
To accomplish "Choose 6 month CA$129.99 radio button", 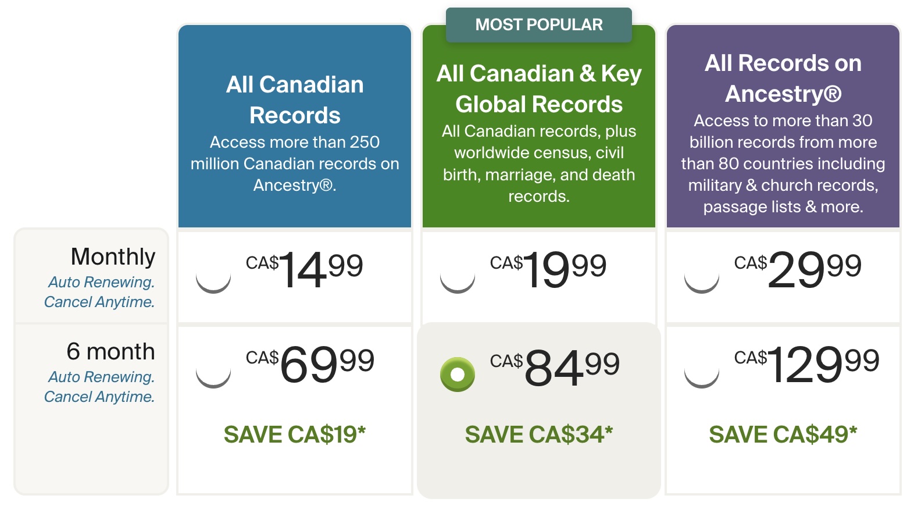I will [702, 371].
